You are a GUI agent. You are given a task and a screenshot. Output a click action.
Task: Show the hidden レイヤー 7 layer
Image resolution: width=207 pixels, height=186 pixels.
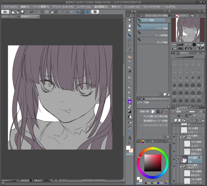tap(174, 130)
